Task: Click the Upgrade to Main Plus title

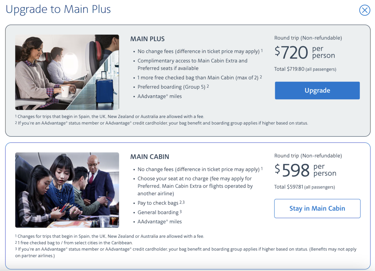Action: (x=58, y=9)
